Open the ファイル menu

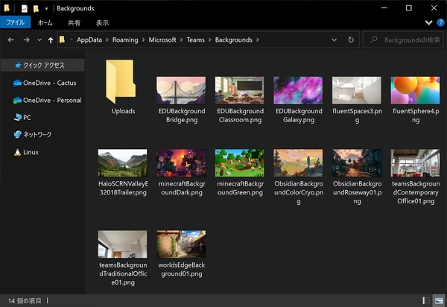click(15, 23)
